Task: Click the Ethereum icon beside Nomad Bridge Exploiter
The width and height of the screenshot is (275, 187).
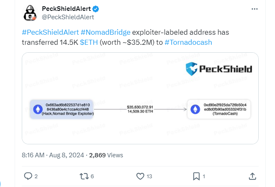Action: tap(38, 110)
